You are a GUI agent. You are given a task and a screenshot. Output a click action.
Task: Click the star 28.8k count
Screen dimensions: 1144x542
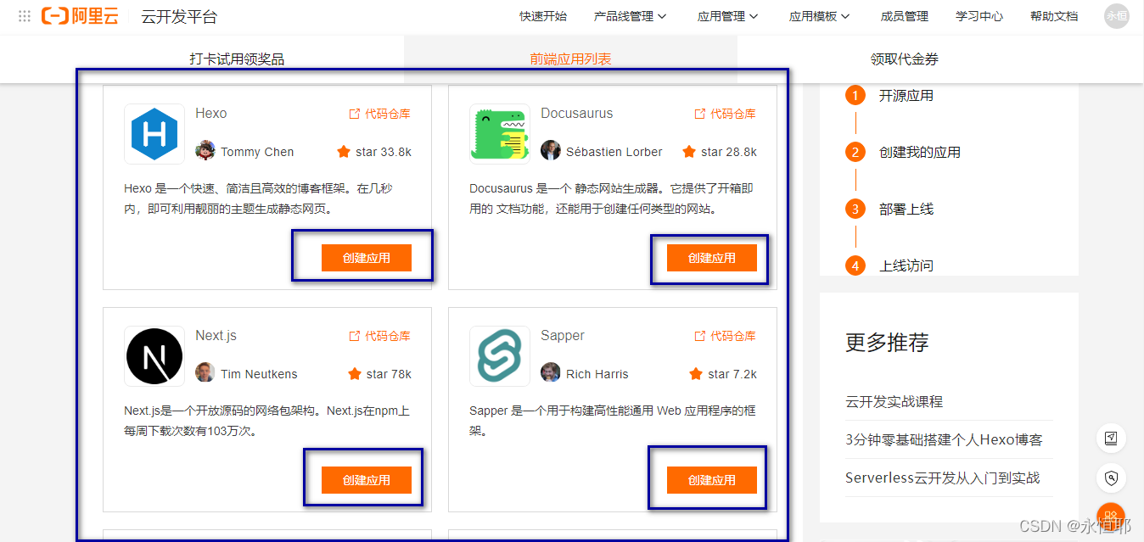click(729, 152)
